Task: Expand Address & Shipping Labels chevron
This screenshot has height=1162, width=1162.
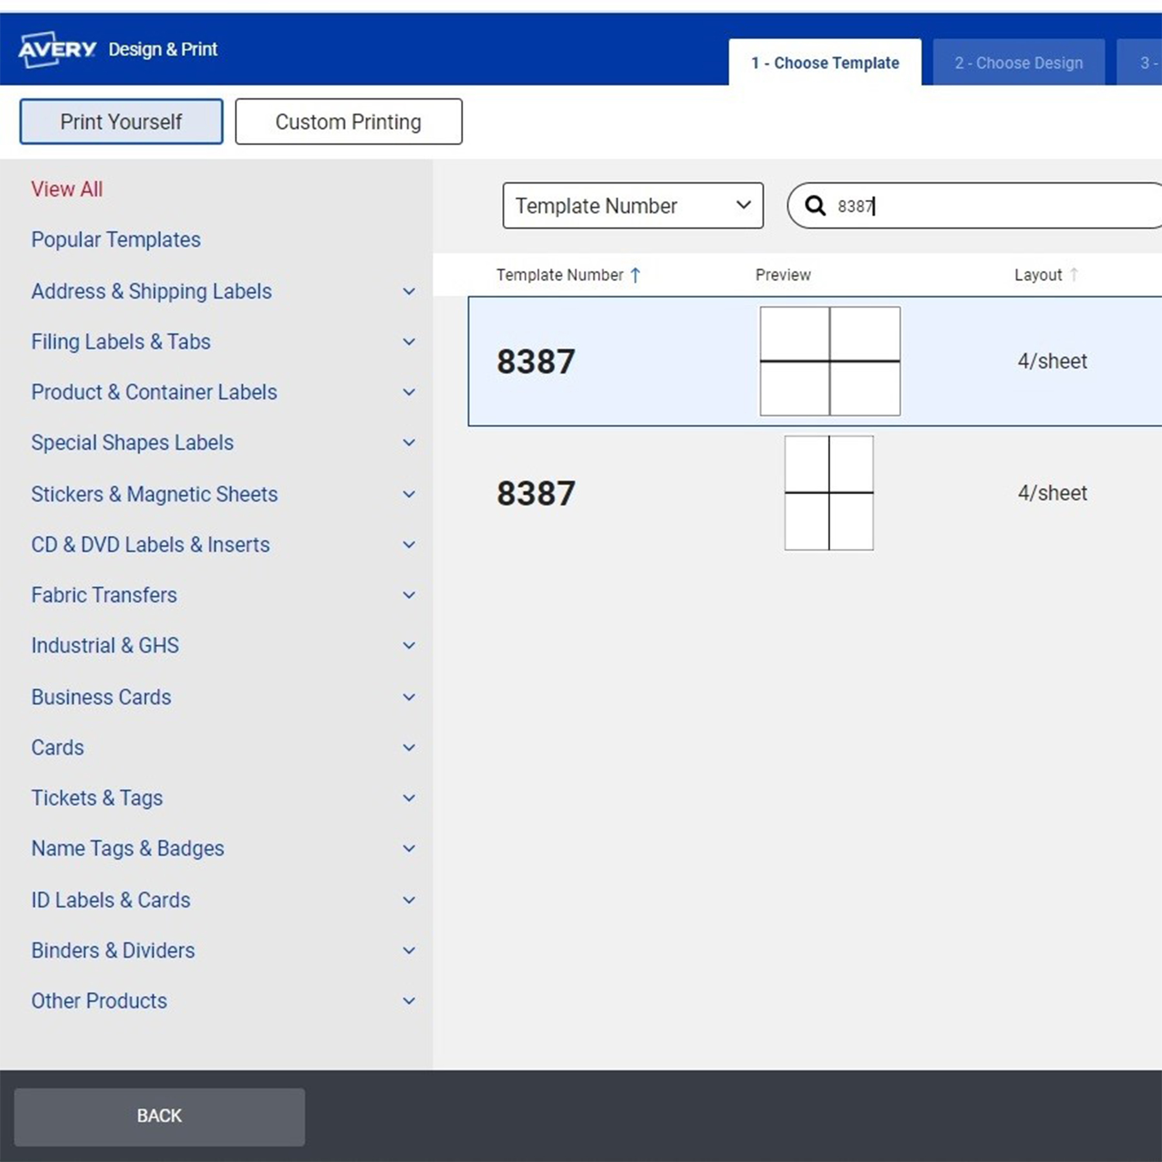Action: click(x=409, y=292)
